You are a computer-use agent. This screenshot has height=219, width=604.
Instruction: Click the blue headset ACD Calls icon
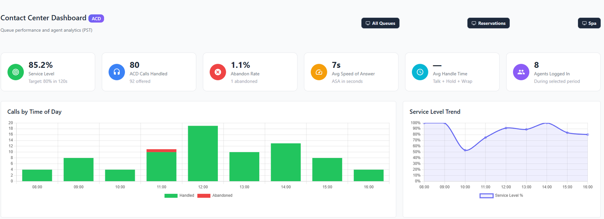(x=117, y=72)
